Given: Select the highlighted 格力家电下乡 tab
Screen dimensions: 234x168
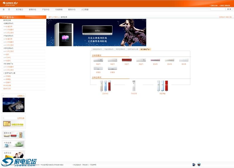Looking at the screenshot, I should [x=145, y=49].
